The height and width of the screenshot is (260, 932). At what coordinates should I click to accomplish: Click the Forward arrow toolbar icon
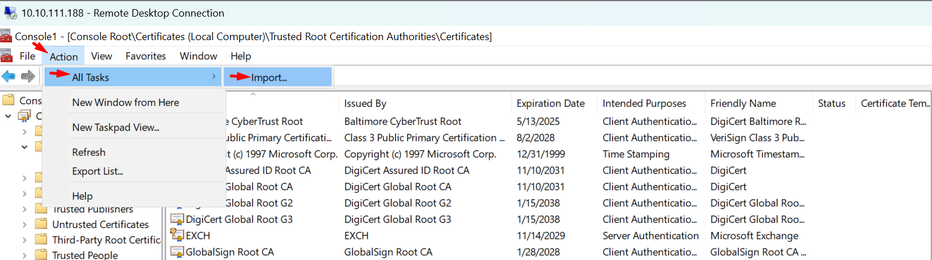point(28,76)
